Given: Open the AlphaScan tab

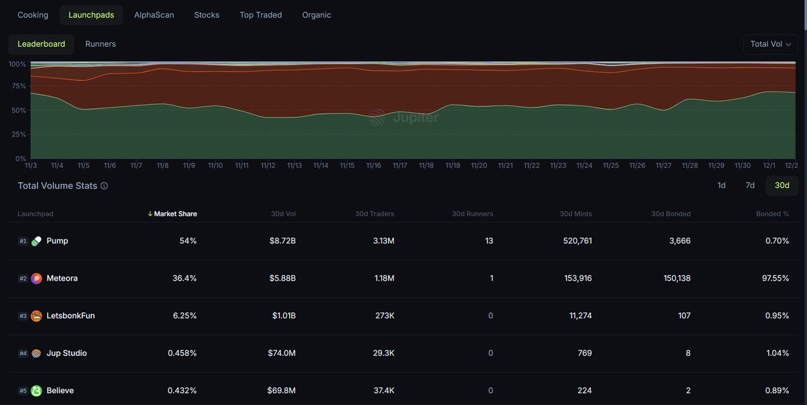Looking at the screenshot, I should click(x=153, y=14).
